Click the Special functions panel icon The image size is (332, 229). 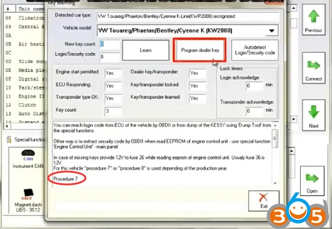9,139
